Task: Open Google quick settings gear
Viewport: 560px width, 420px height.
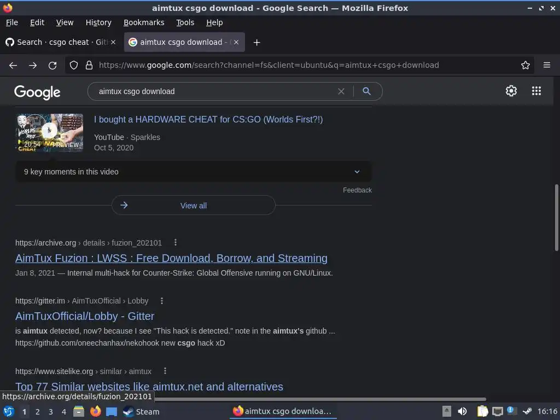Action: tap(511, 91)
